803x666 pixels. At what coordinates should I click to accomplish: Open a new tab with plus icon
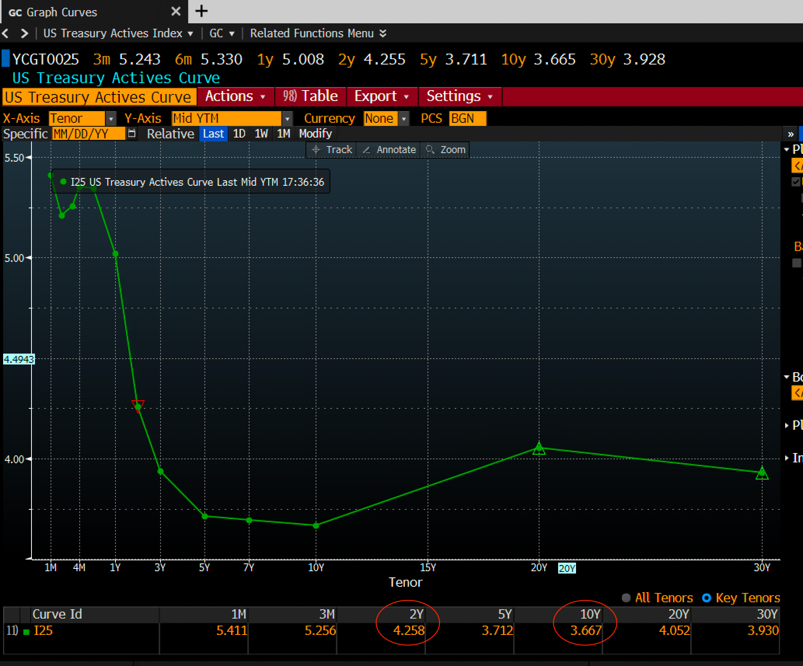tap(201, 11)
